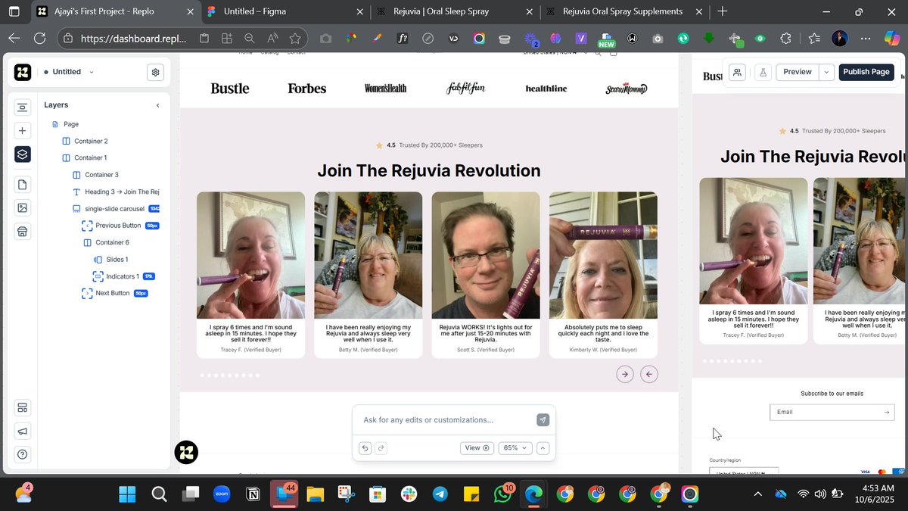This screenshot has height=511, width=908.
Task: Open the Pages document icon in sidebar
Action: 23,185
